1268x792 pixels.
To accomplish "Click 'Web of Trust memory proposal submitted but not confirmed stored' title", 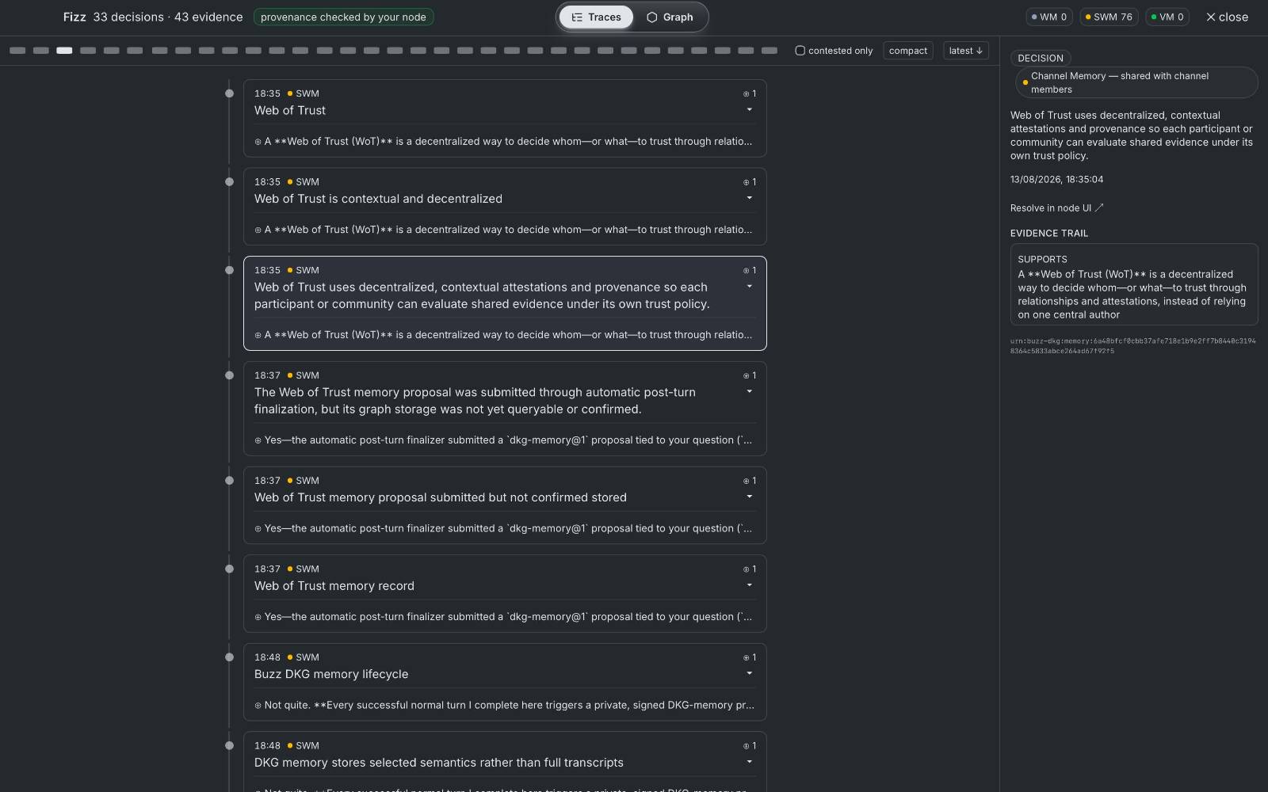I will point(440,497).
